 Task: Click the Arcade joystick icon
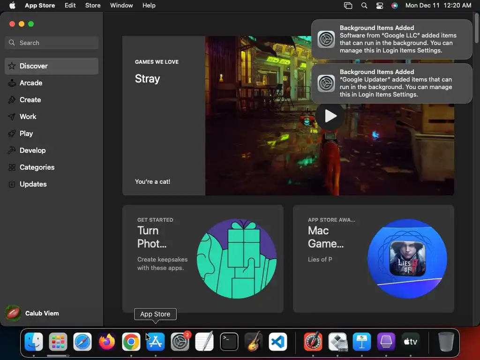click(12, 82)
